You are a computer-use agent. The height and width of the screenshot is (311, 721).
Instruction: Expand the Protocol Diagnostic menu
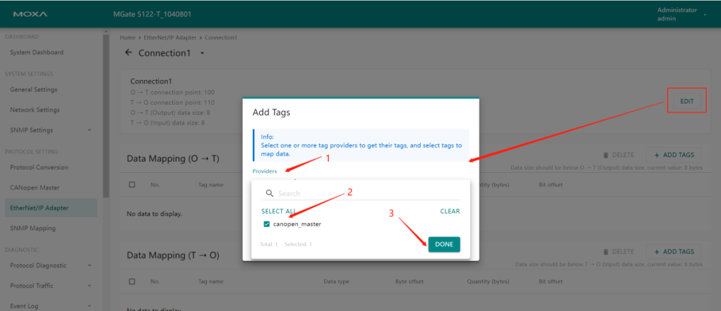pos(89,266)
